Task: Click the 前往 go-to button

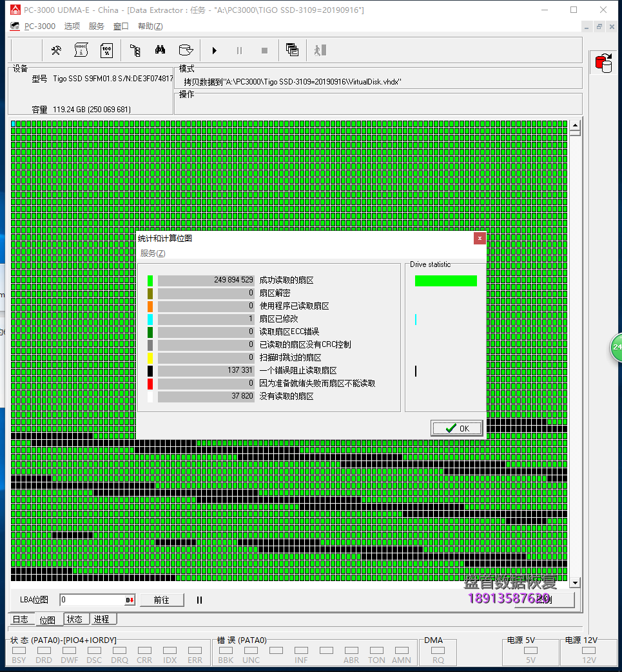Action: pos(162,600)
